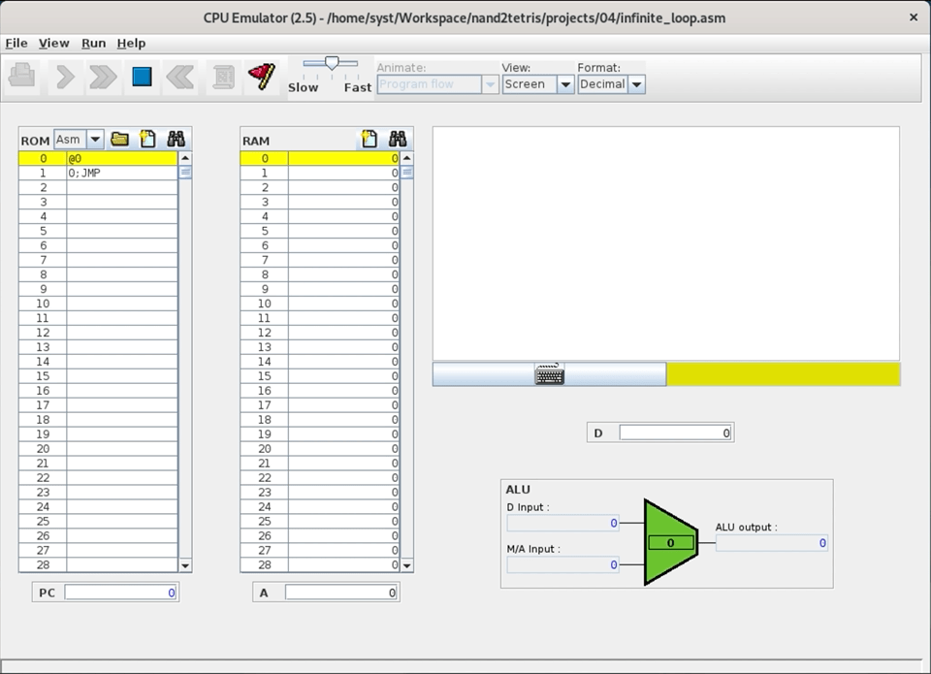Open the ROM load program folder icon

(x=120, y=140)
